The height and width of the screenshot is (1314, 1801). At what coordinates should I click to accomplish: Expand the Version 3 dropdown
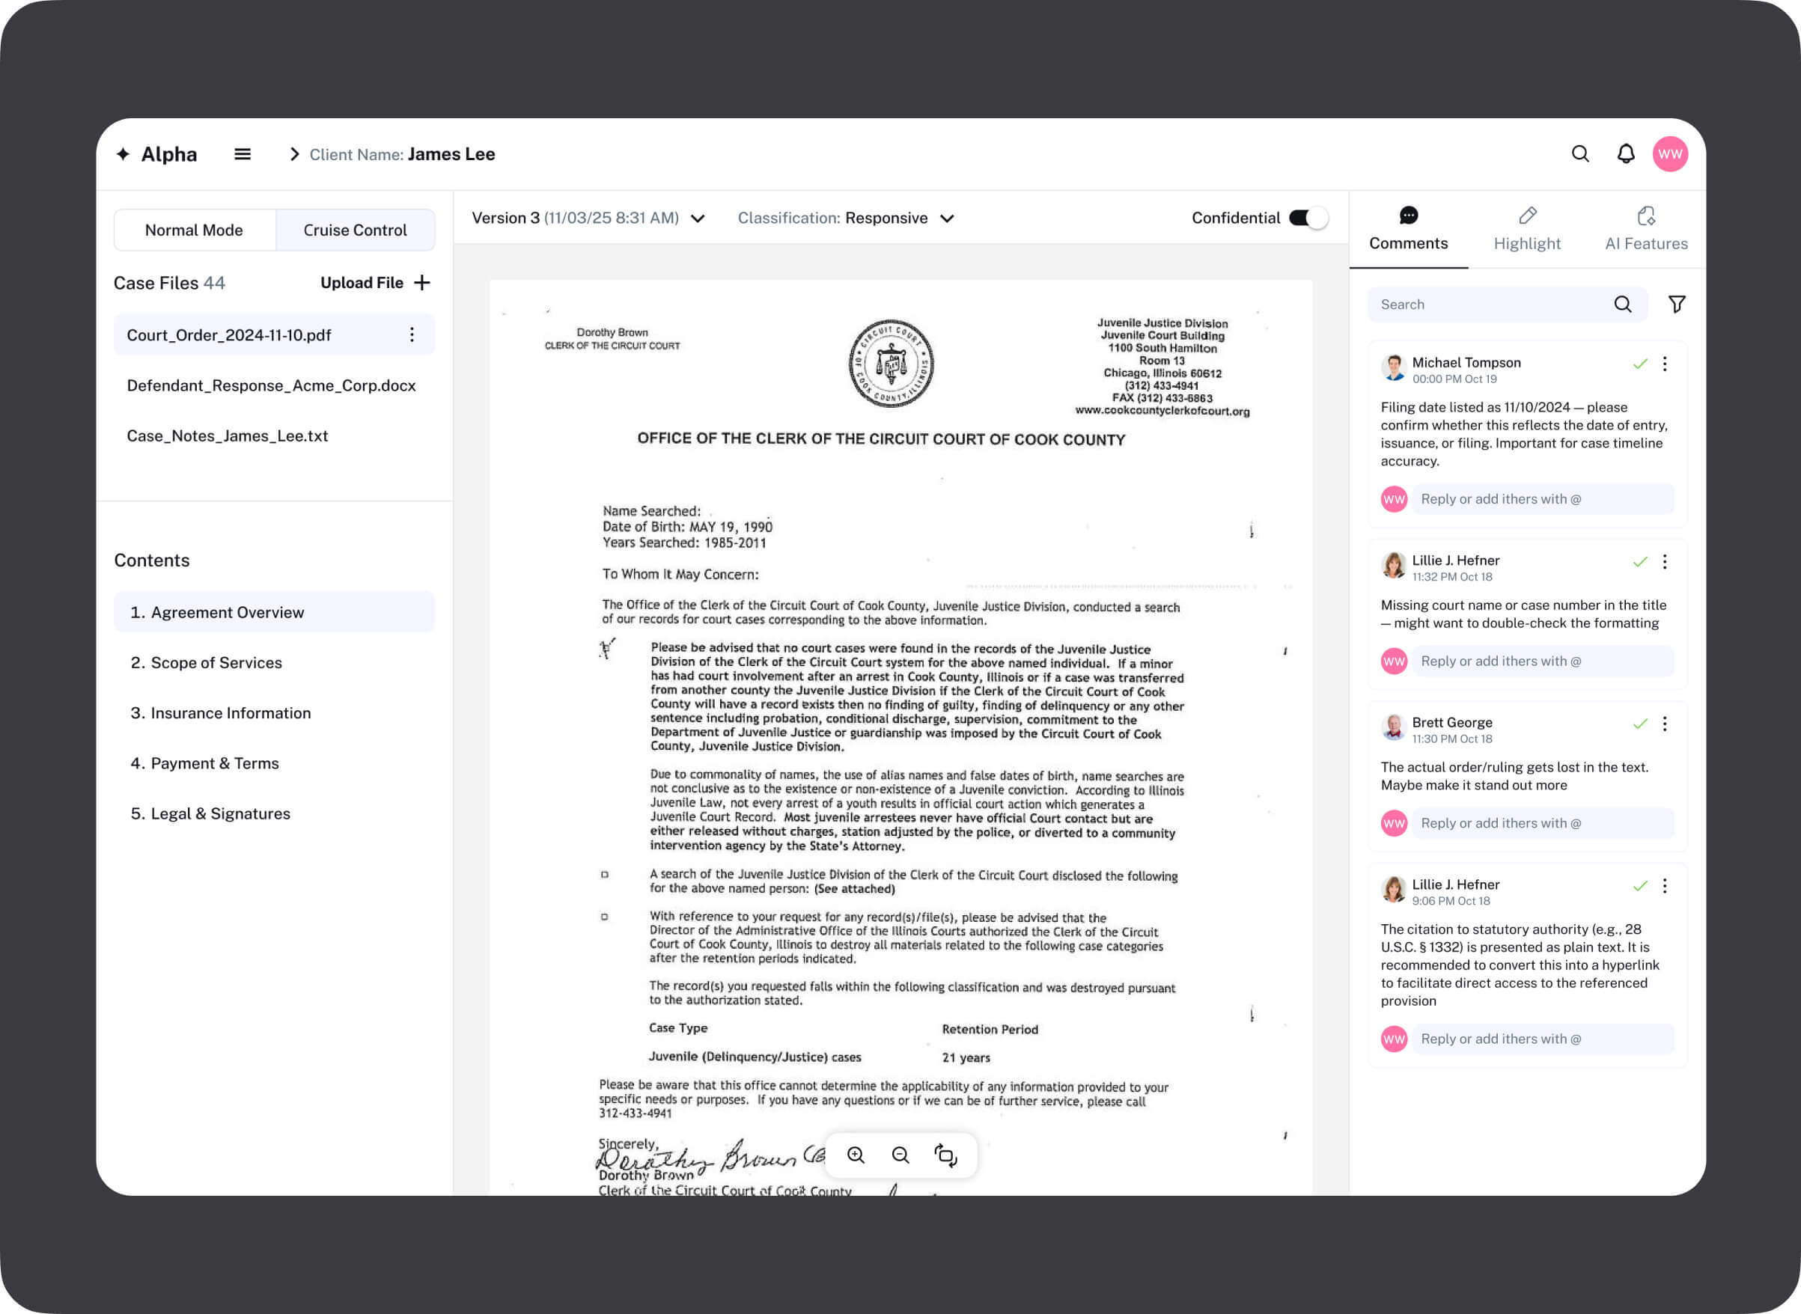698,219
